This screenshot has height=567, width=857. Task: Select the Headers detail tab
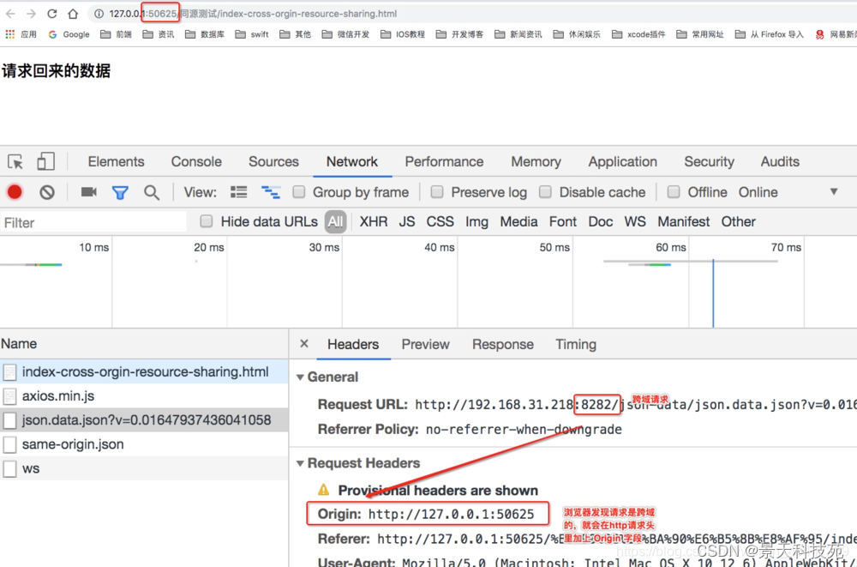[x=353, y=344]
